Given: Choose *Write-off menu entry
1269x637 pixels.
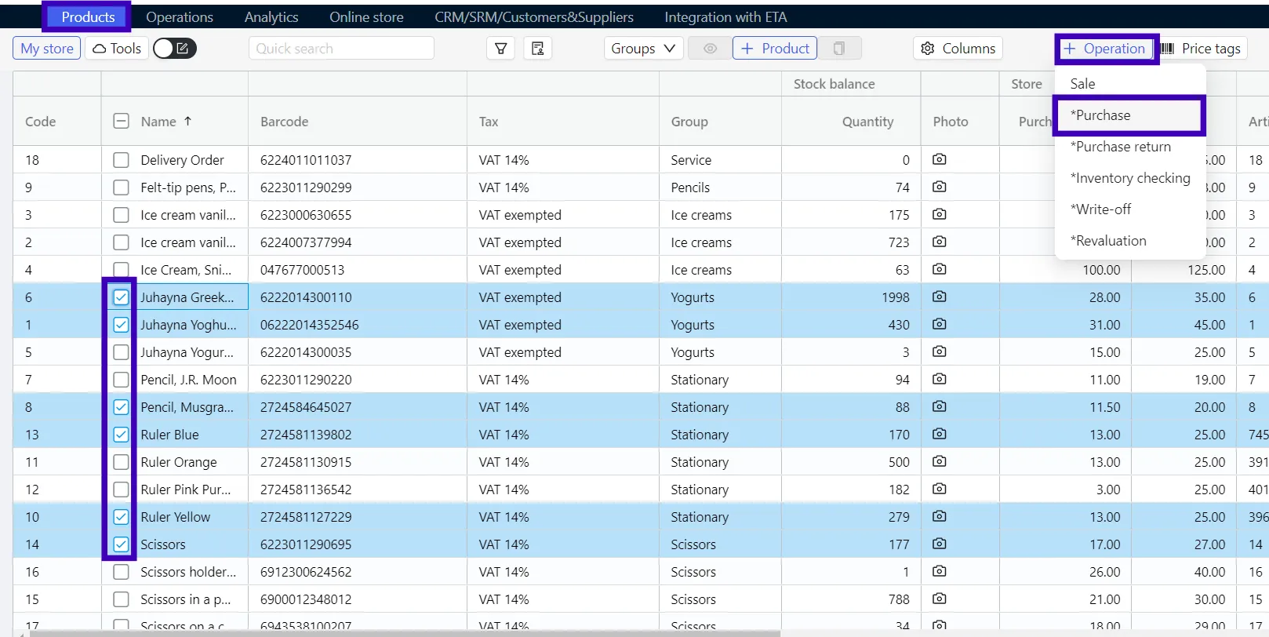Looking at the screenshot, I should pyautogui.click(x=1129, y=209).
